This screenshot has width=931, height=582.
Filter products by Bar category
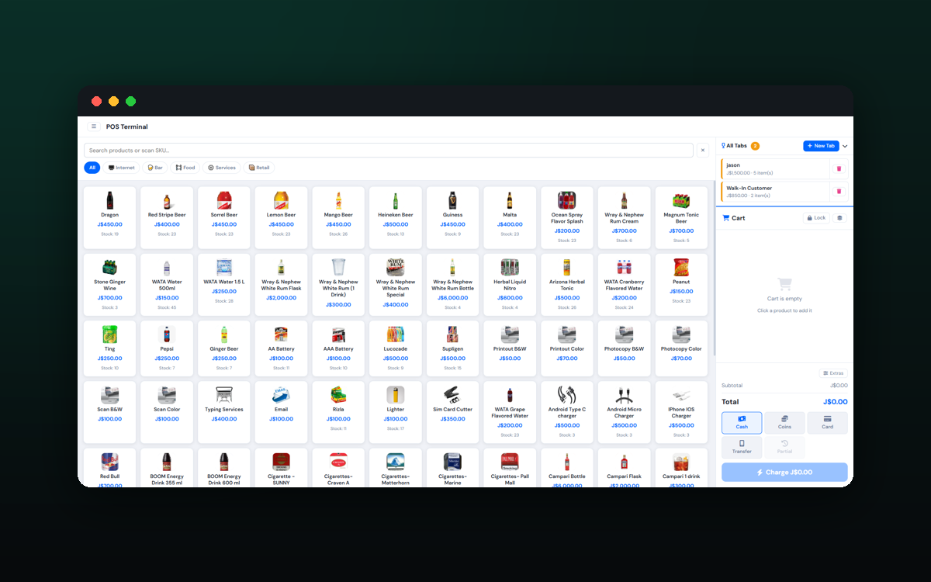[155, 168]
